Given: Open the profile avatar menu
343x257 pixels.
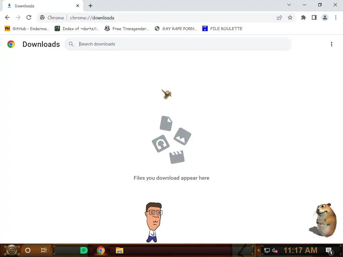Looking at the screenshot, I should [x=325, y=17].
